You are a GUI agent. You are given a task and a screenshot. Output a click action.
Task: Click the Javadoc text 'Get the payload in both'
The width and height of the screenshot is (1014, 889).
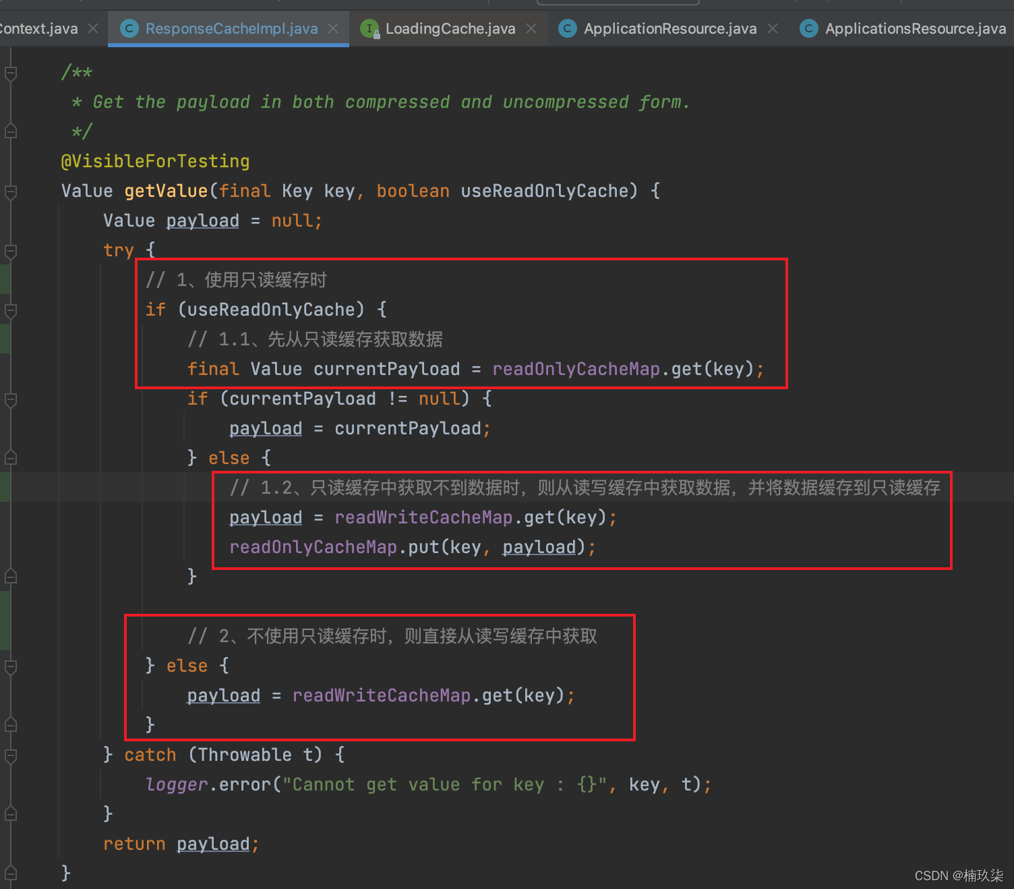(213, 102)
